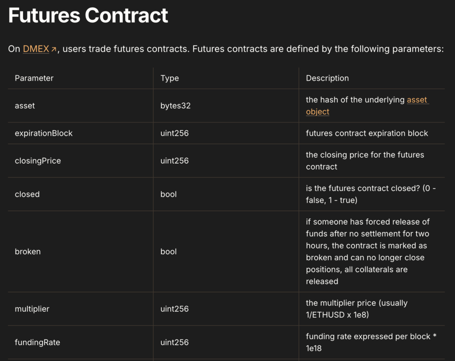Click the bytes32 type cell
This screenshot has height=361, width=455.
pyautogui.click(x=176, y=106)
